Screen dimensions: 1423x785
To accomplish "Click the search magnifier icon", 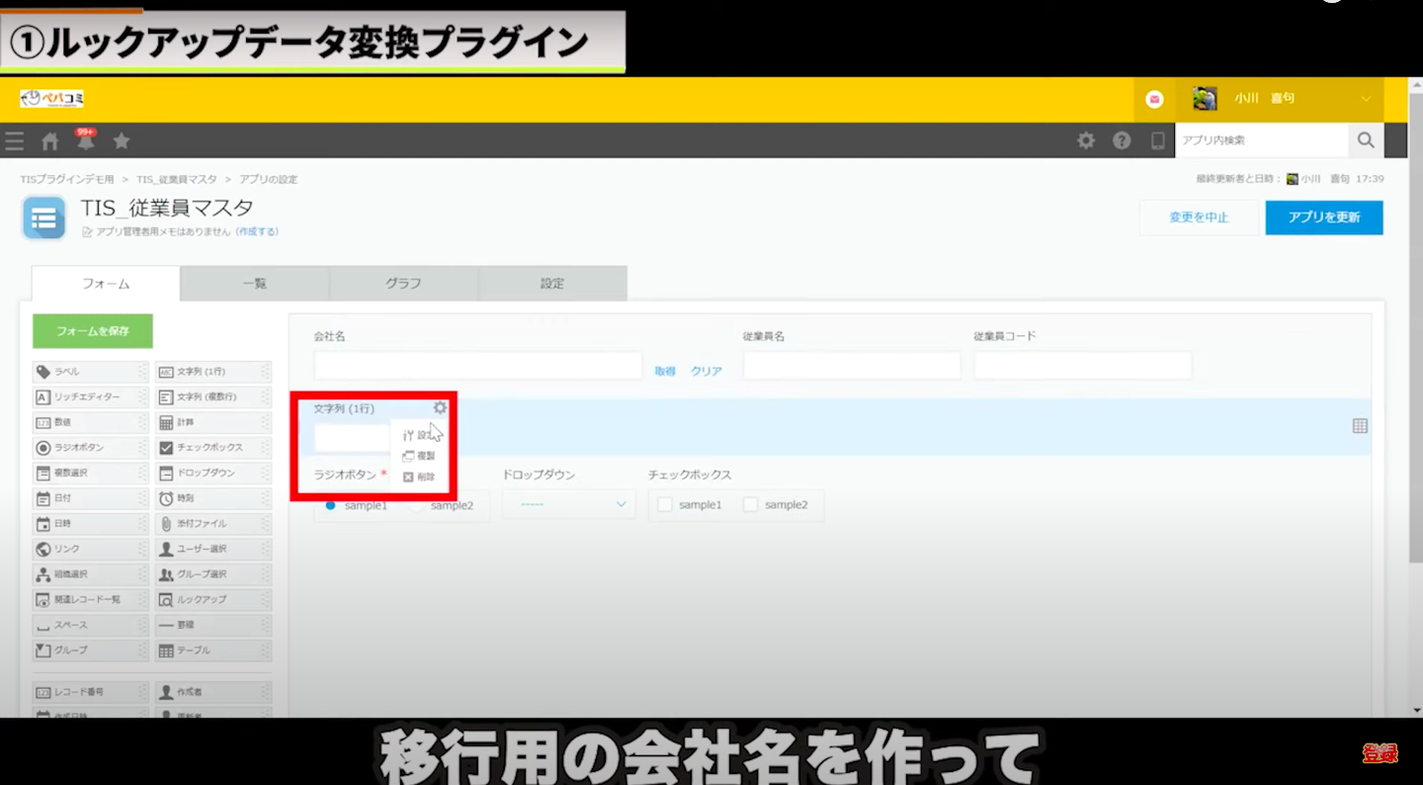I will click(1366, 140).
